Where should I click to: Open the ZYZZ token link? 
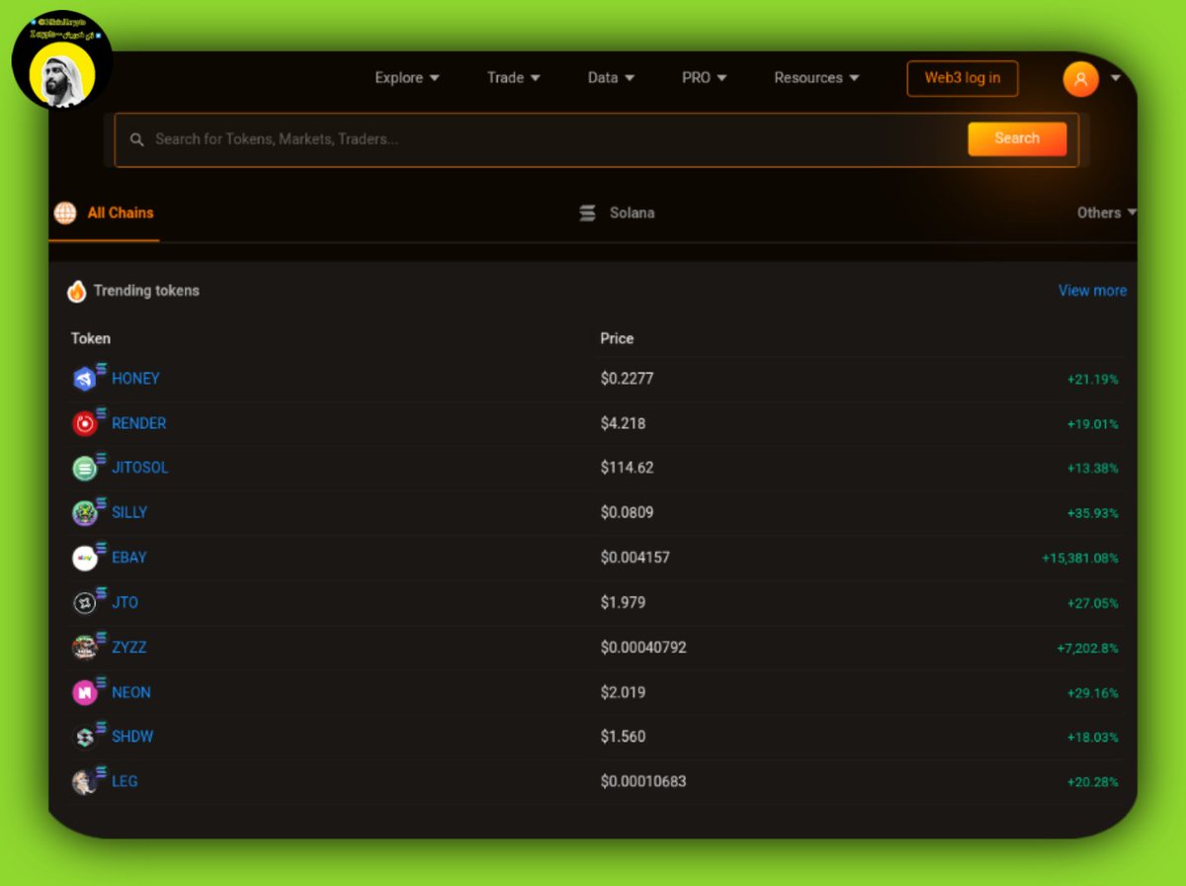click(128, 648)
